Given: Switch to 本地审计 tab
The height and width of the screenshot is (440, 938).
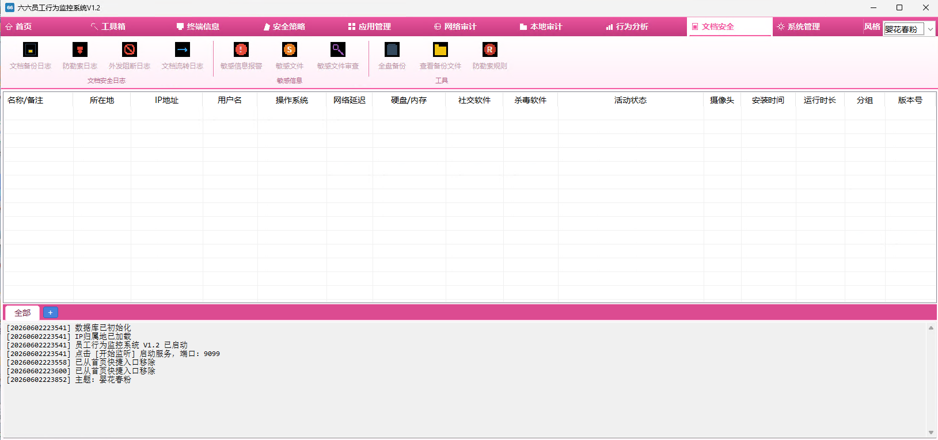Looking at the screenshot, I should pyautogui.click(x=541, y=26).
